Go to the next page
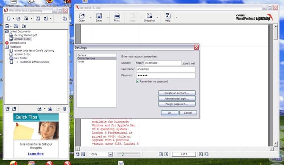 (x=201, y=154)
